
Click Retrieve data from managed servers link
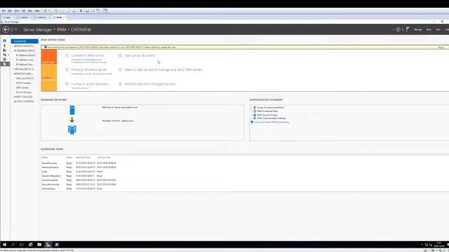(149, 84)
